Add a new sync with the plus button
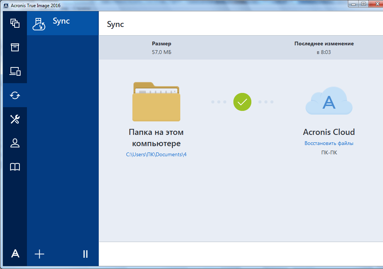383x269 pixels. coord(39,254)
